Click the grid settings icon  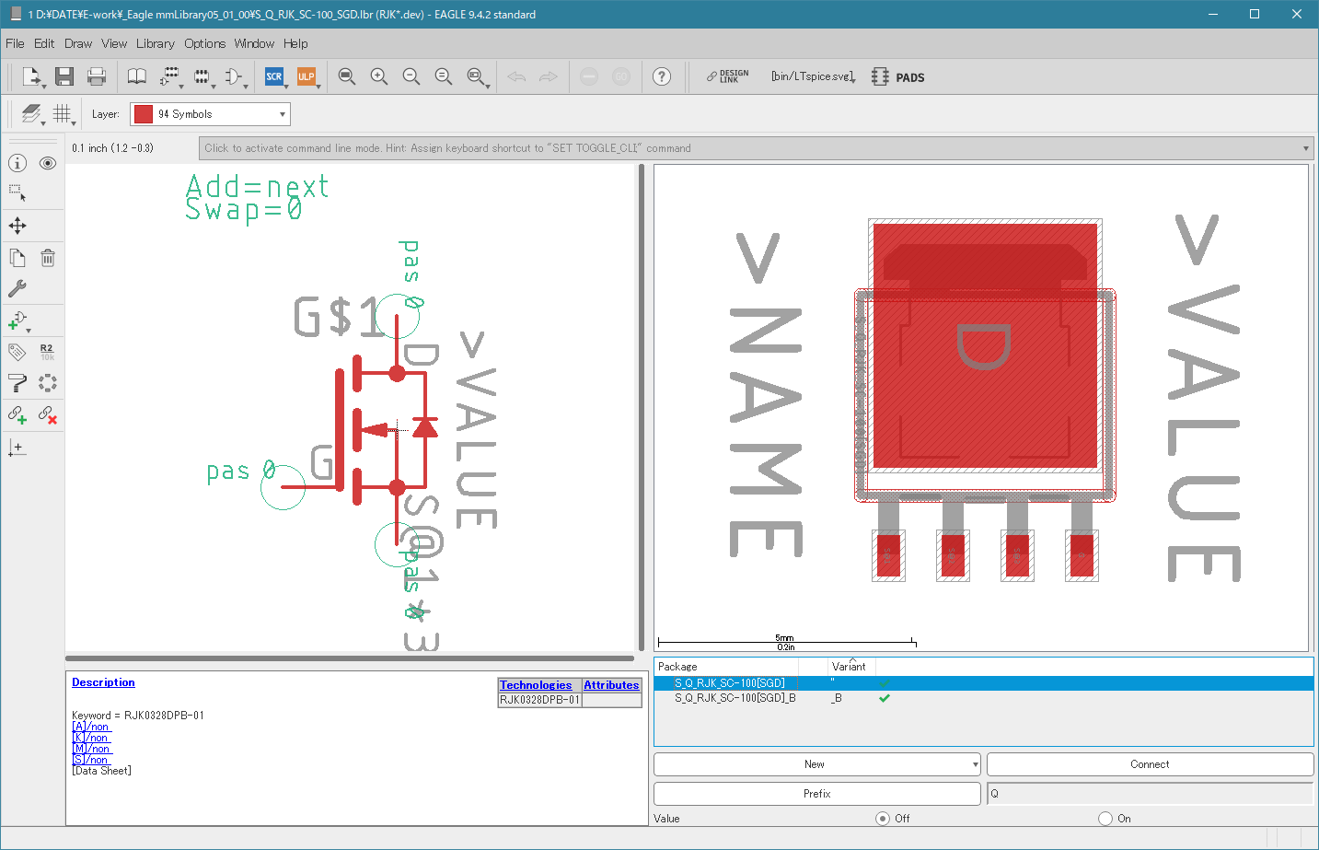click(62, 113)
